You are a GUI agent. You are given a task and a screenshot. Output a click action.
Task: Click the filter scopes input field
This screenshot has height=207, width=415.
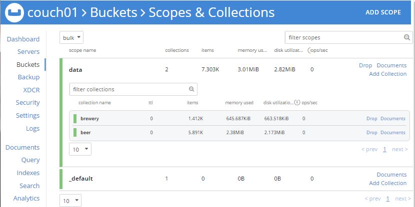344,37
